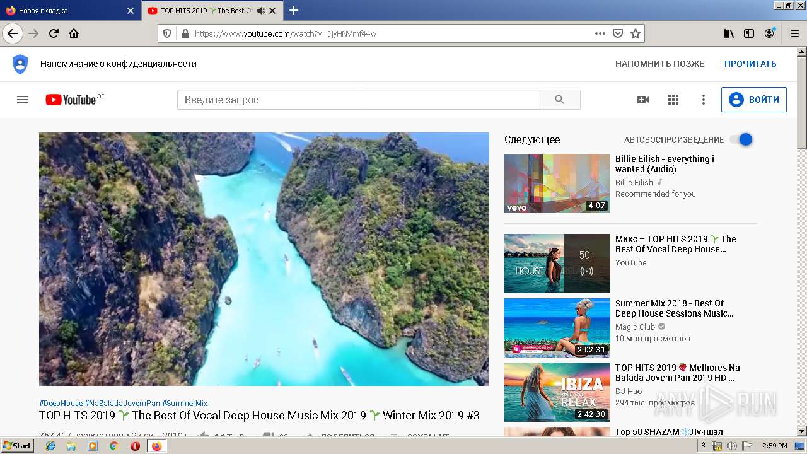
Task: Switch to the Новая вкладка tab
Action: (69, 11)
